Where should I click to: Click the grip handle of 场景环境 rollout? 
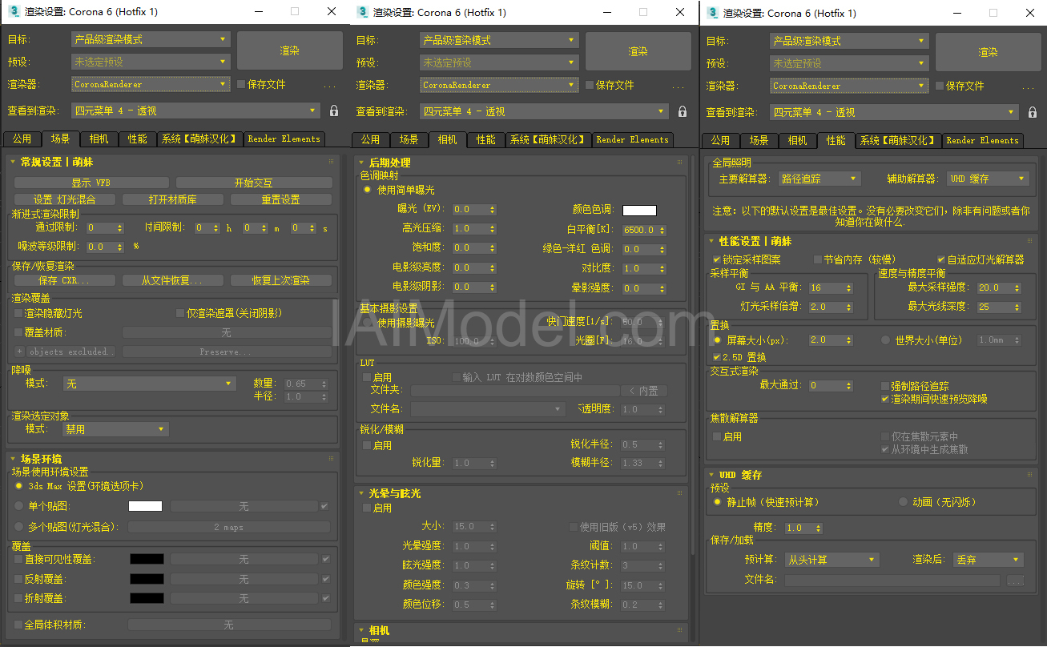(331, 459)
